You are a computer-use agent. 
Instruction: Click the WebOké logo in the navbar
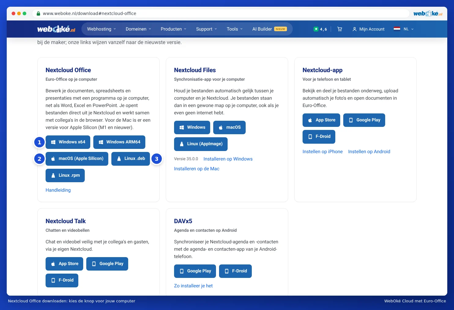56,29
